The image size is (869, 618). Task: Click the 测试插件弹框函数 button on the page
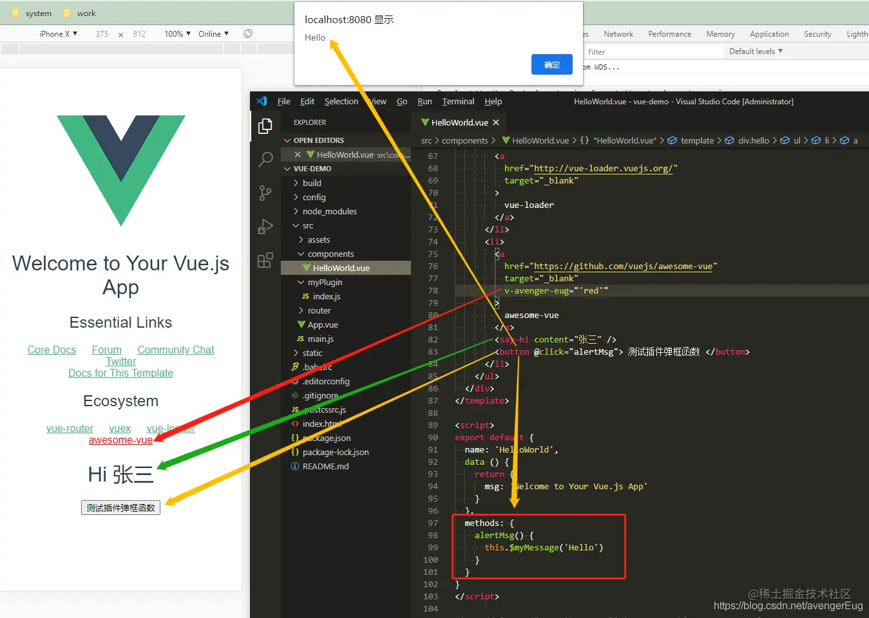[x=120, y=508]
